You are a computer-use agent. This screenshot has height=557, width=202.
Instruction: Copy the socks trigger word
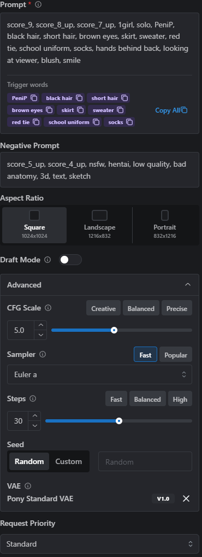pos(129,122)
